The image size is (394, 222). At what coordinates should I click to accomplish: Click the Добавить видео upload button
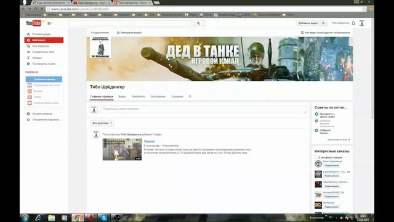pos(308,23)
